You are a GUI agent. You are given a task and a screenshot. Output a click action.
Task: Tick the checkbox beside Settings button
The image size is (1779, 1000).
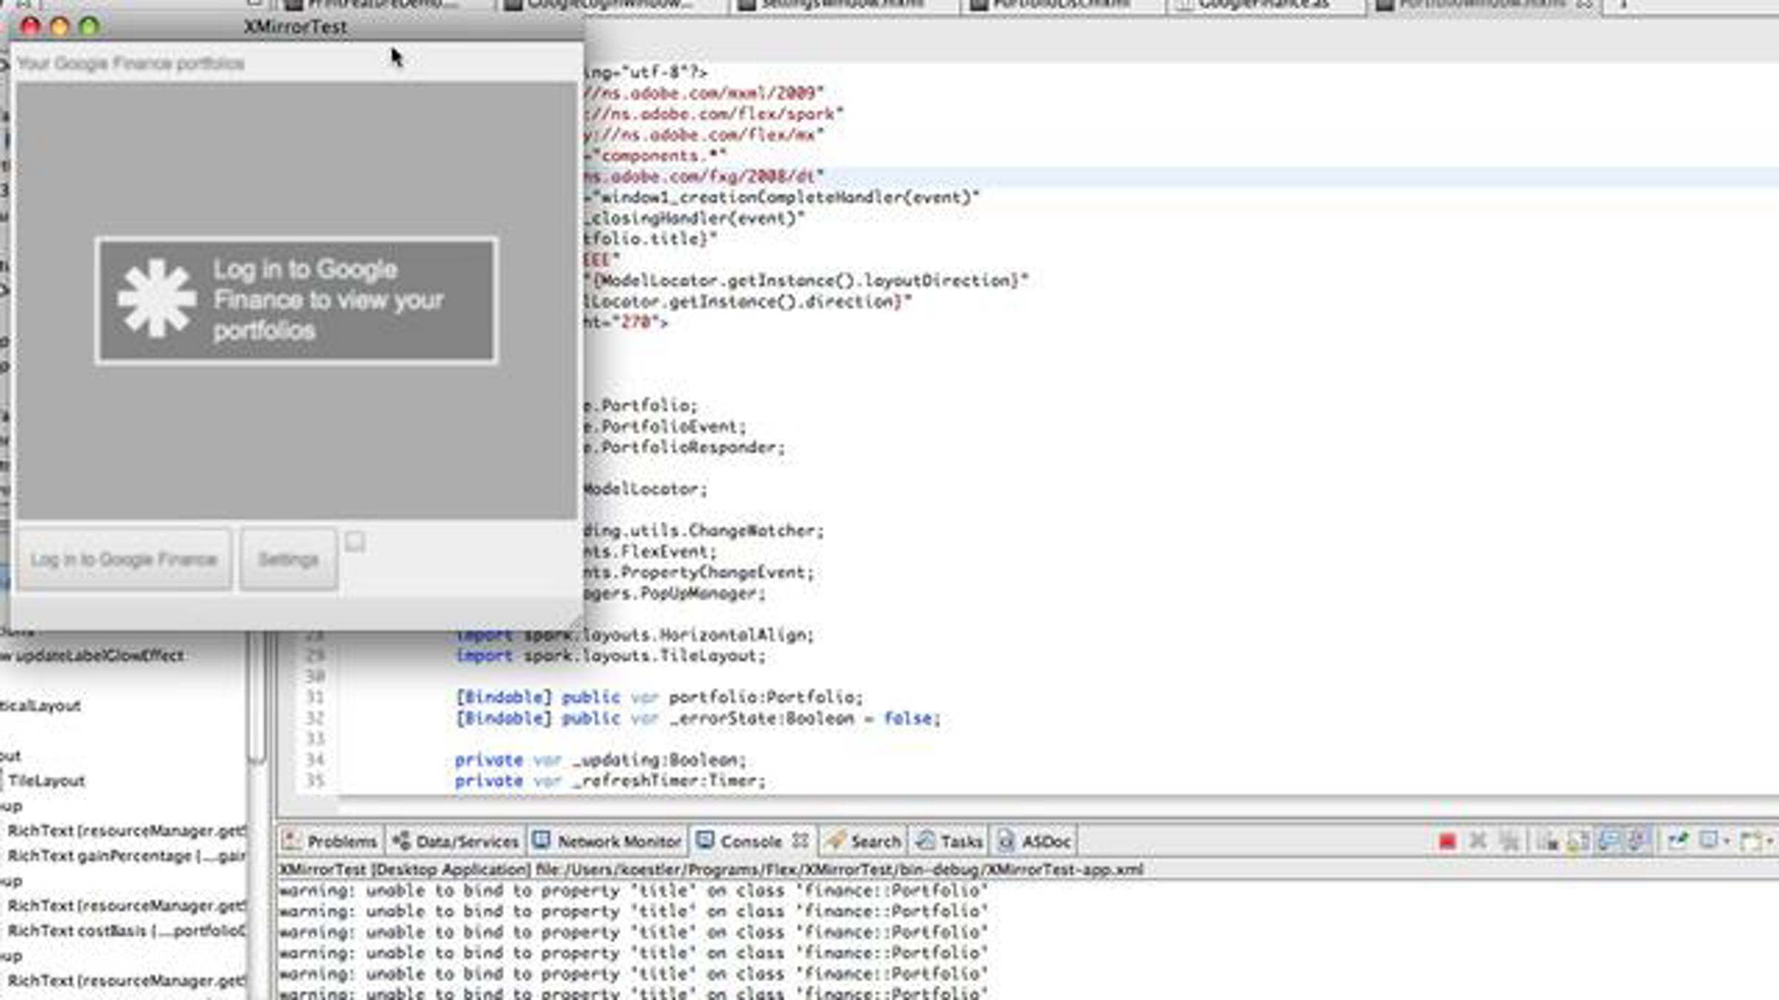click(x=355, y=542)
